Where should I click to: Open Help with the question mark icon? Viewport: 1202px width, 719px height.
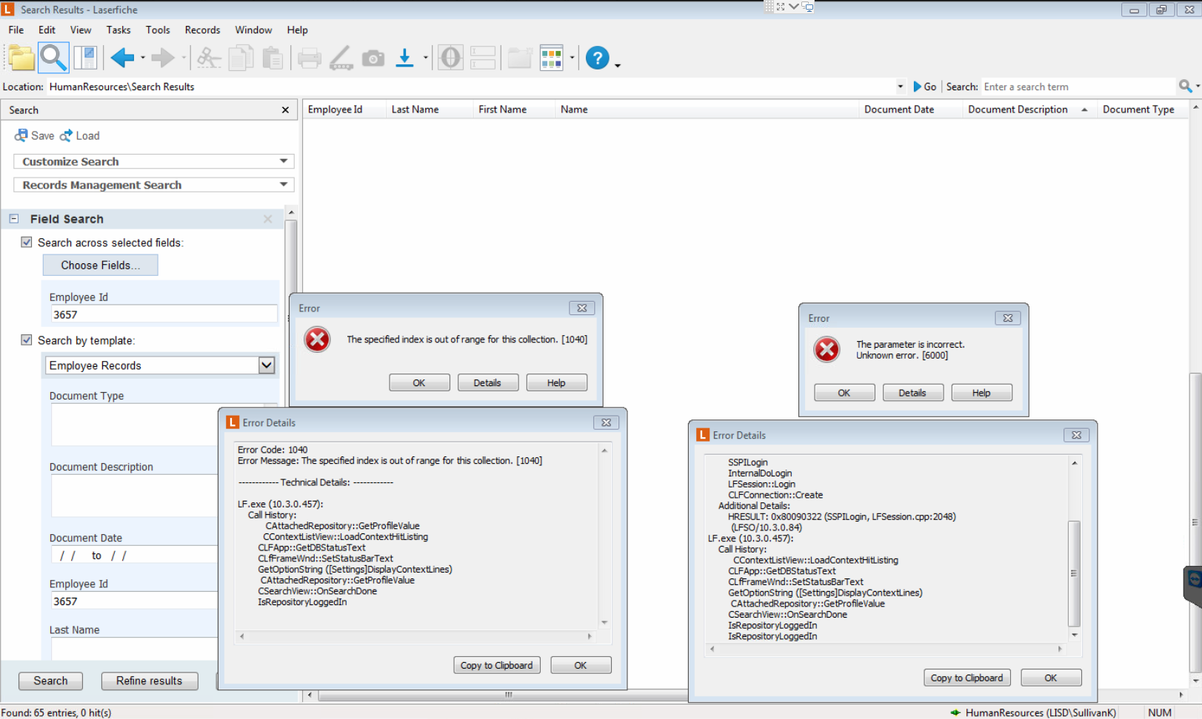[x=597, y=58]
